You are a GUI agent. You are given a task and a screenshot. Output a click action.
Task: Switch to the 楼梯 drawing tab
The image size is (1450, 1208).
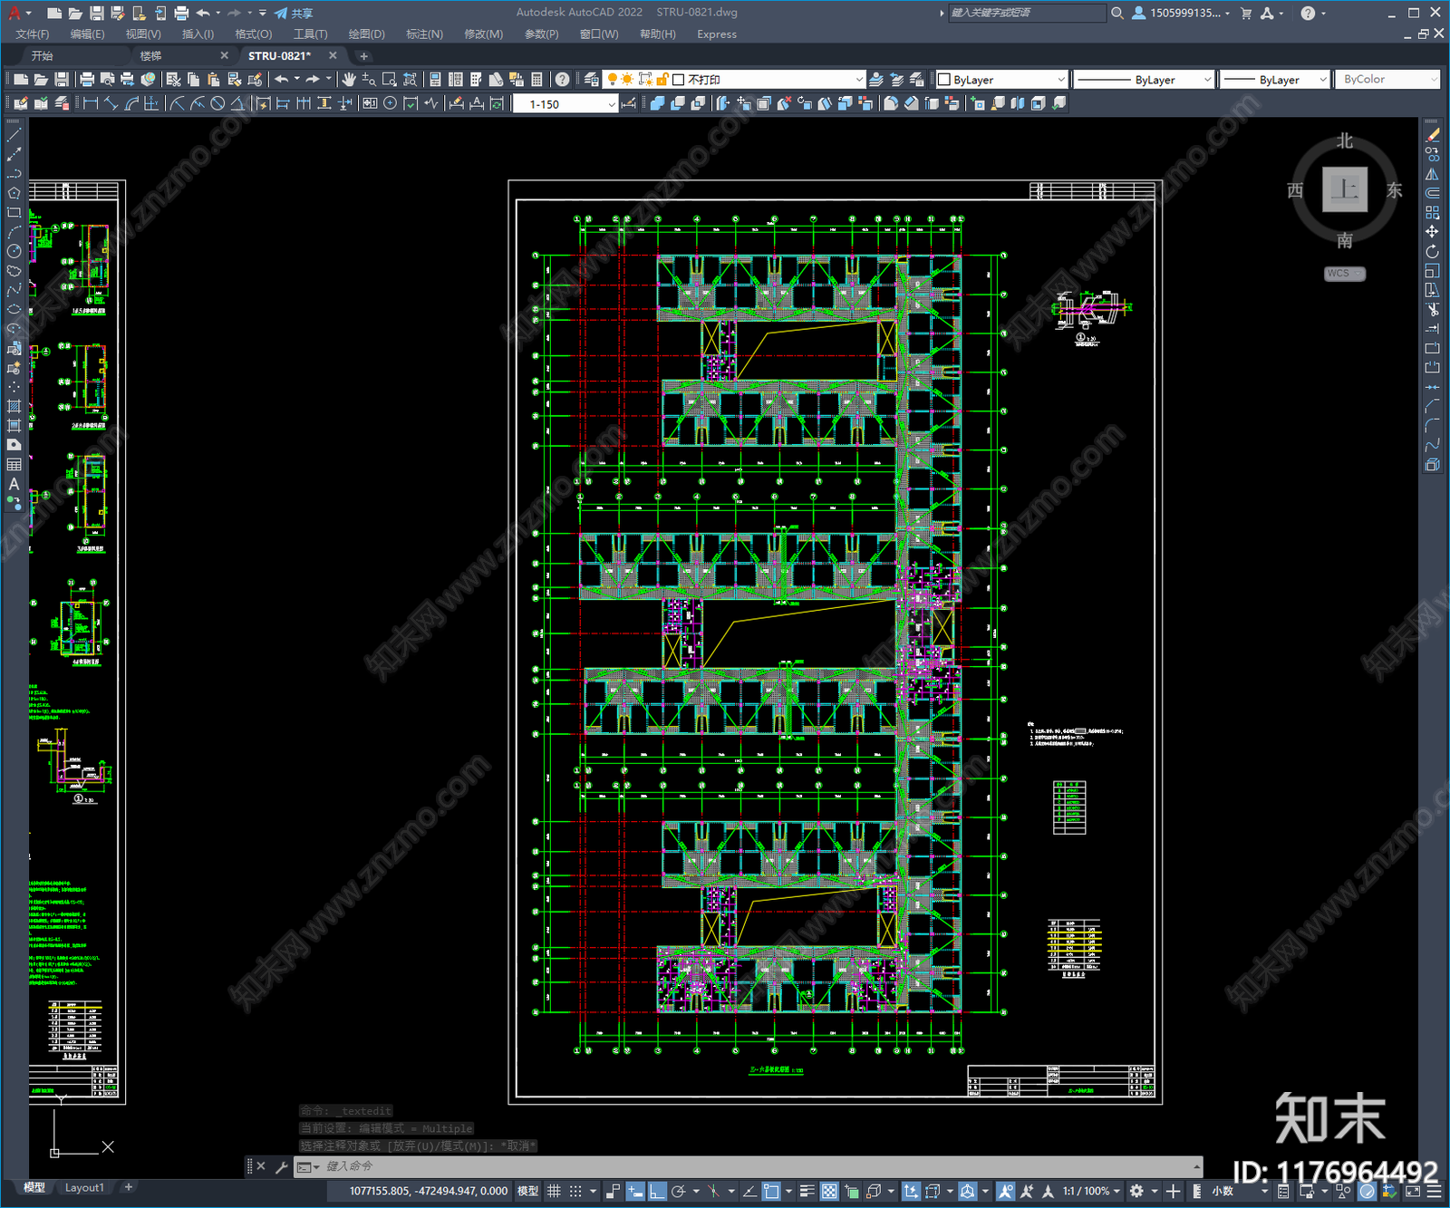click(151, 55)
